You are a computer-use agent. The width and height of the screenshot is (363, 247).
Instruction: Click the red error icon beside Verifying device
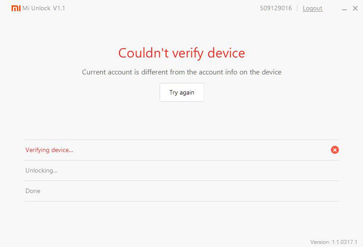click(335, 150)
